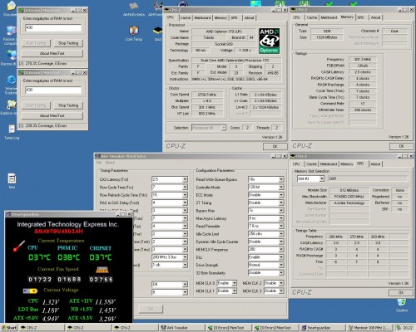Launch the Core Temp desktop shortcut
Viewport: 416px width, 332px height.
click(x=134, y=31)
